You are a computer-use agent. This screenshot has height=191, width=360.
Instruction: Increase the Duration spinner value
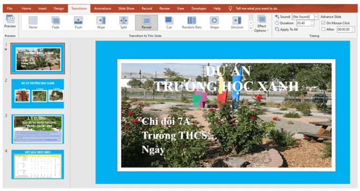coord(312,22)
